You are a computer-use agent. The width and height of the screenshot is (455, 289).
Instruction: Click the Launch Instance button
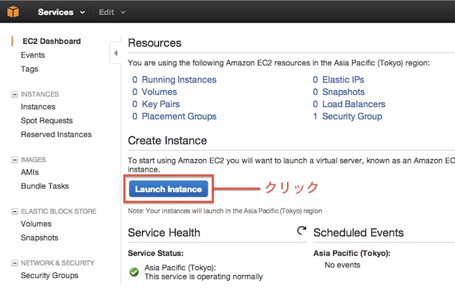(169, 189)
